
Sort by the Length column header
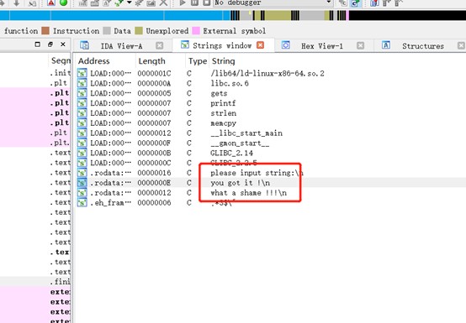point(151,61)
